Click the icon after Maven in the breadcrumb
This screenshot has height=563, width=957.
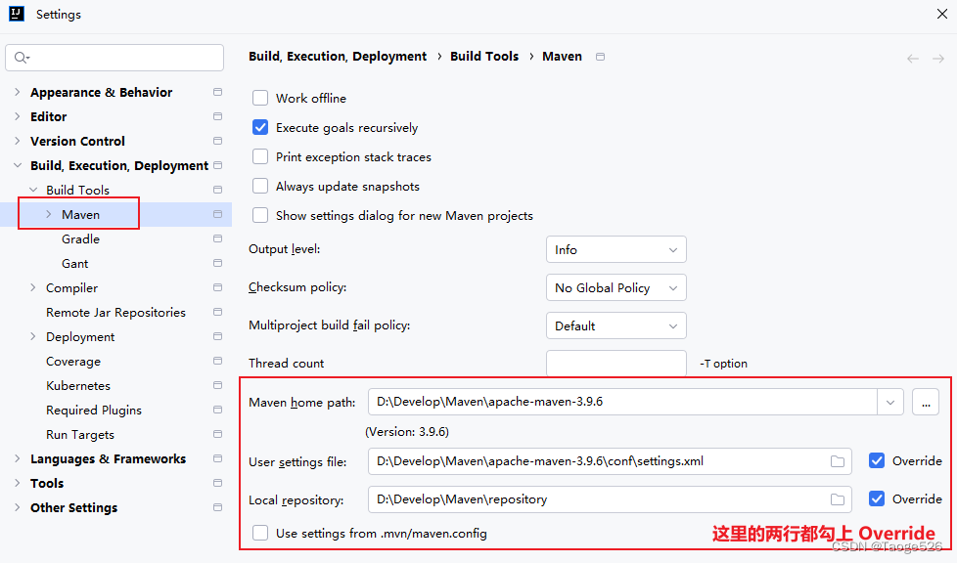(x=601, y=57)
